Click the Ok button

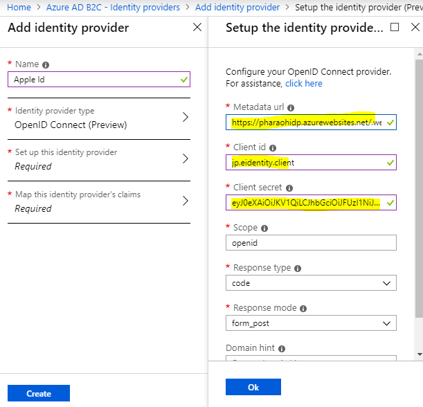253,387
